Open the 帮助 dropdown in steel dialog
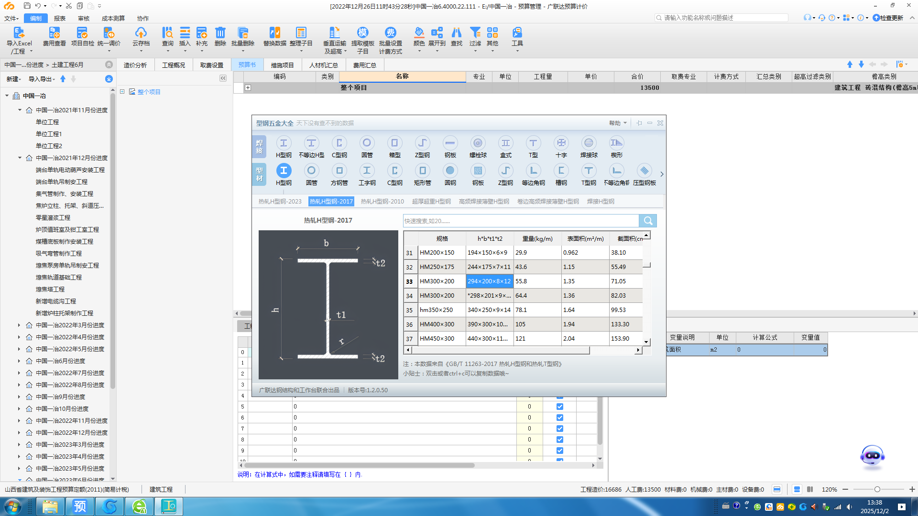The height and width of the screenshot is (516, 918). [x=618, y=123]
